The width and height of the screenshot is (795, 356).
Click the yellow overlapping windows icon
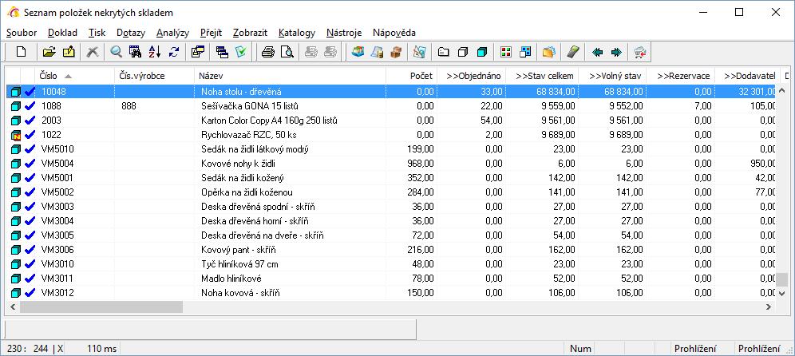(x=198, y=52)
